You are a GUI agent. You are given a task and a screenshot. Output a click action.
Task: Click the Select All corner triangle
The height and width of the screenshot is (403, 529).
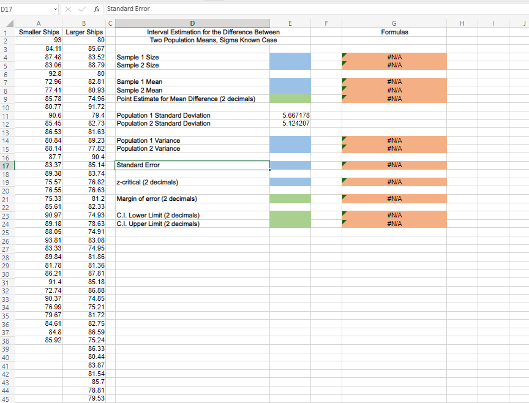click(x=9, y=24)
